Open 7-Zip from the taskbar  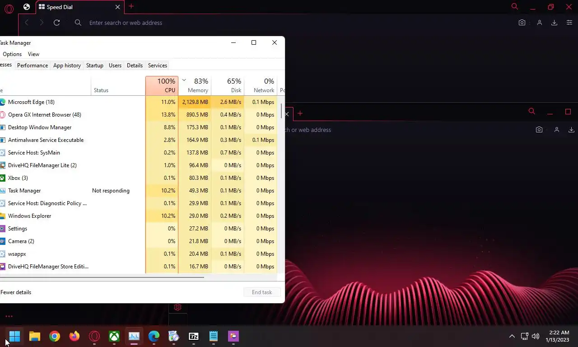click(x=194, y=336)
